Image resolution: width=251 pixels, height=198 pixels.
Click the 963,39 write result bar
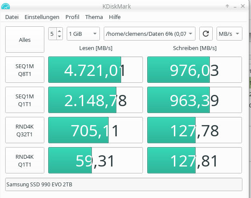coord(195,100)
